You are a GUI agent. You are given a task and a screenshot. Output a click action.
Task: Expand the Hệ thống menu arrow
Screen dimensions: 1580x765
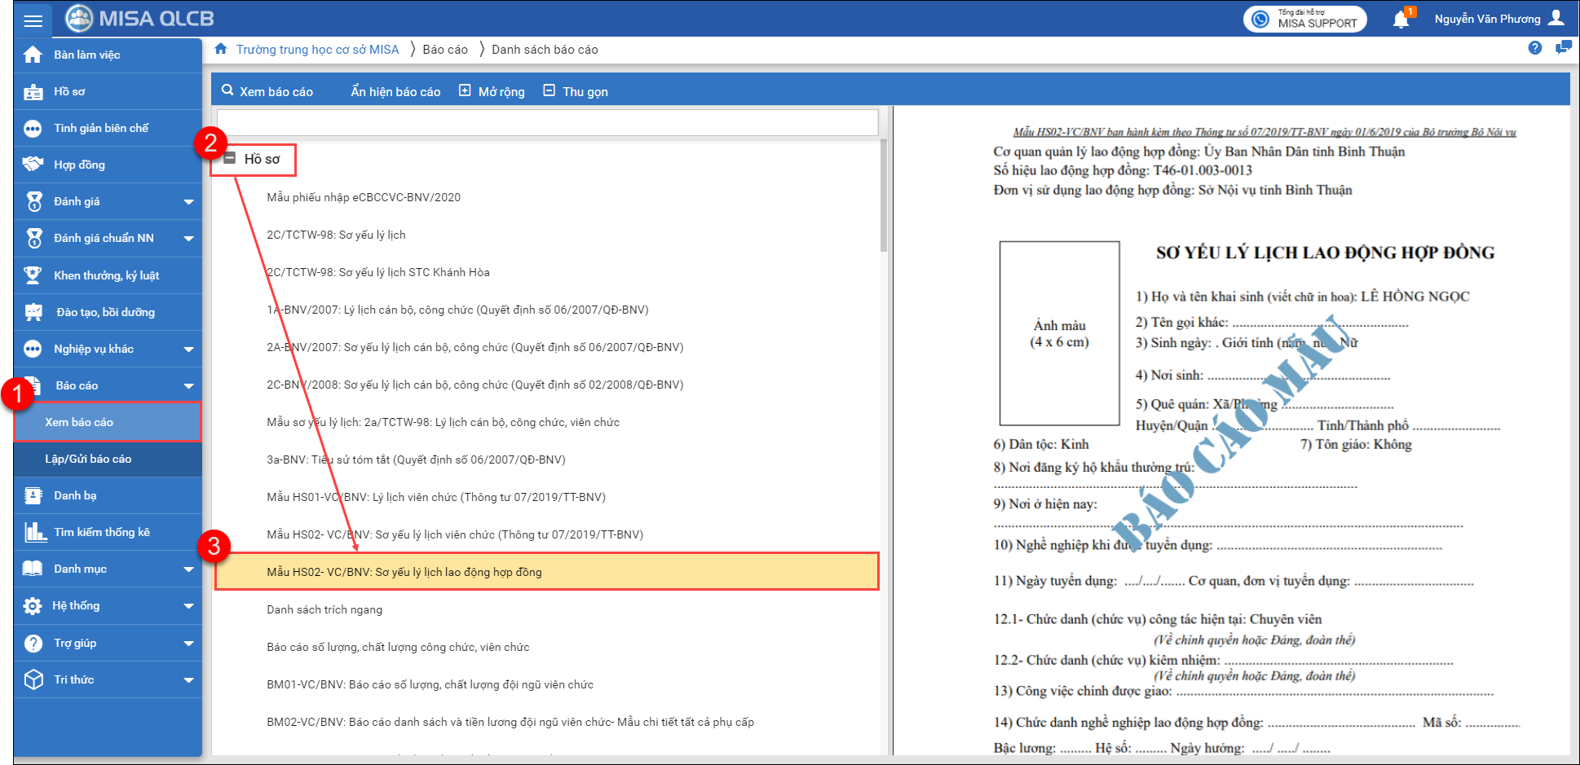click(x=188, y=606)
